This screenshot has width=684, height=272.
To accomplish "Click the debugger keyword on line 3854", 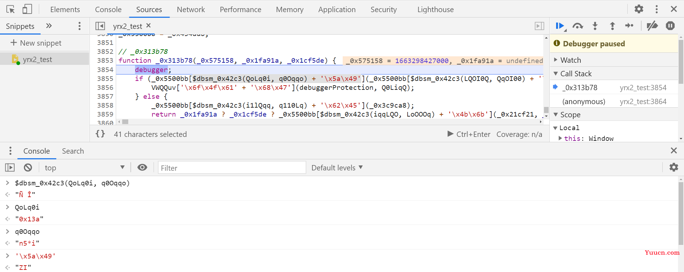I will (151, 70).
